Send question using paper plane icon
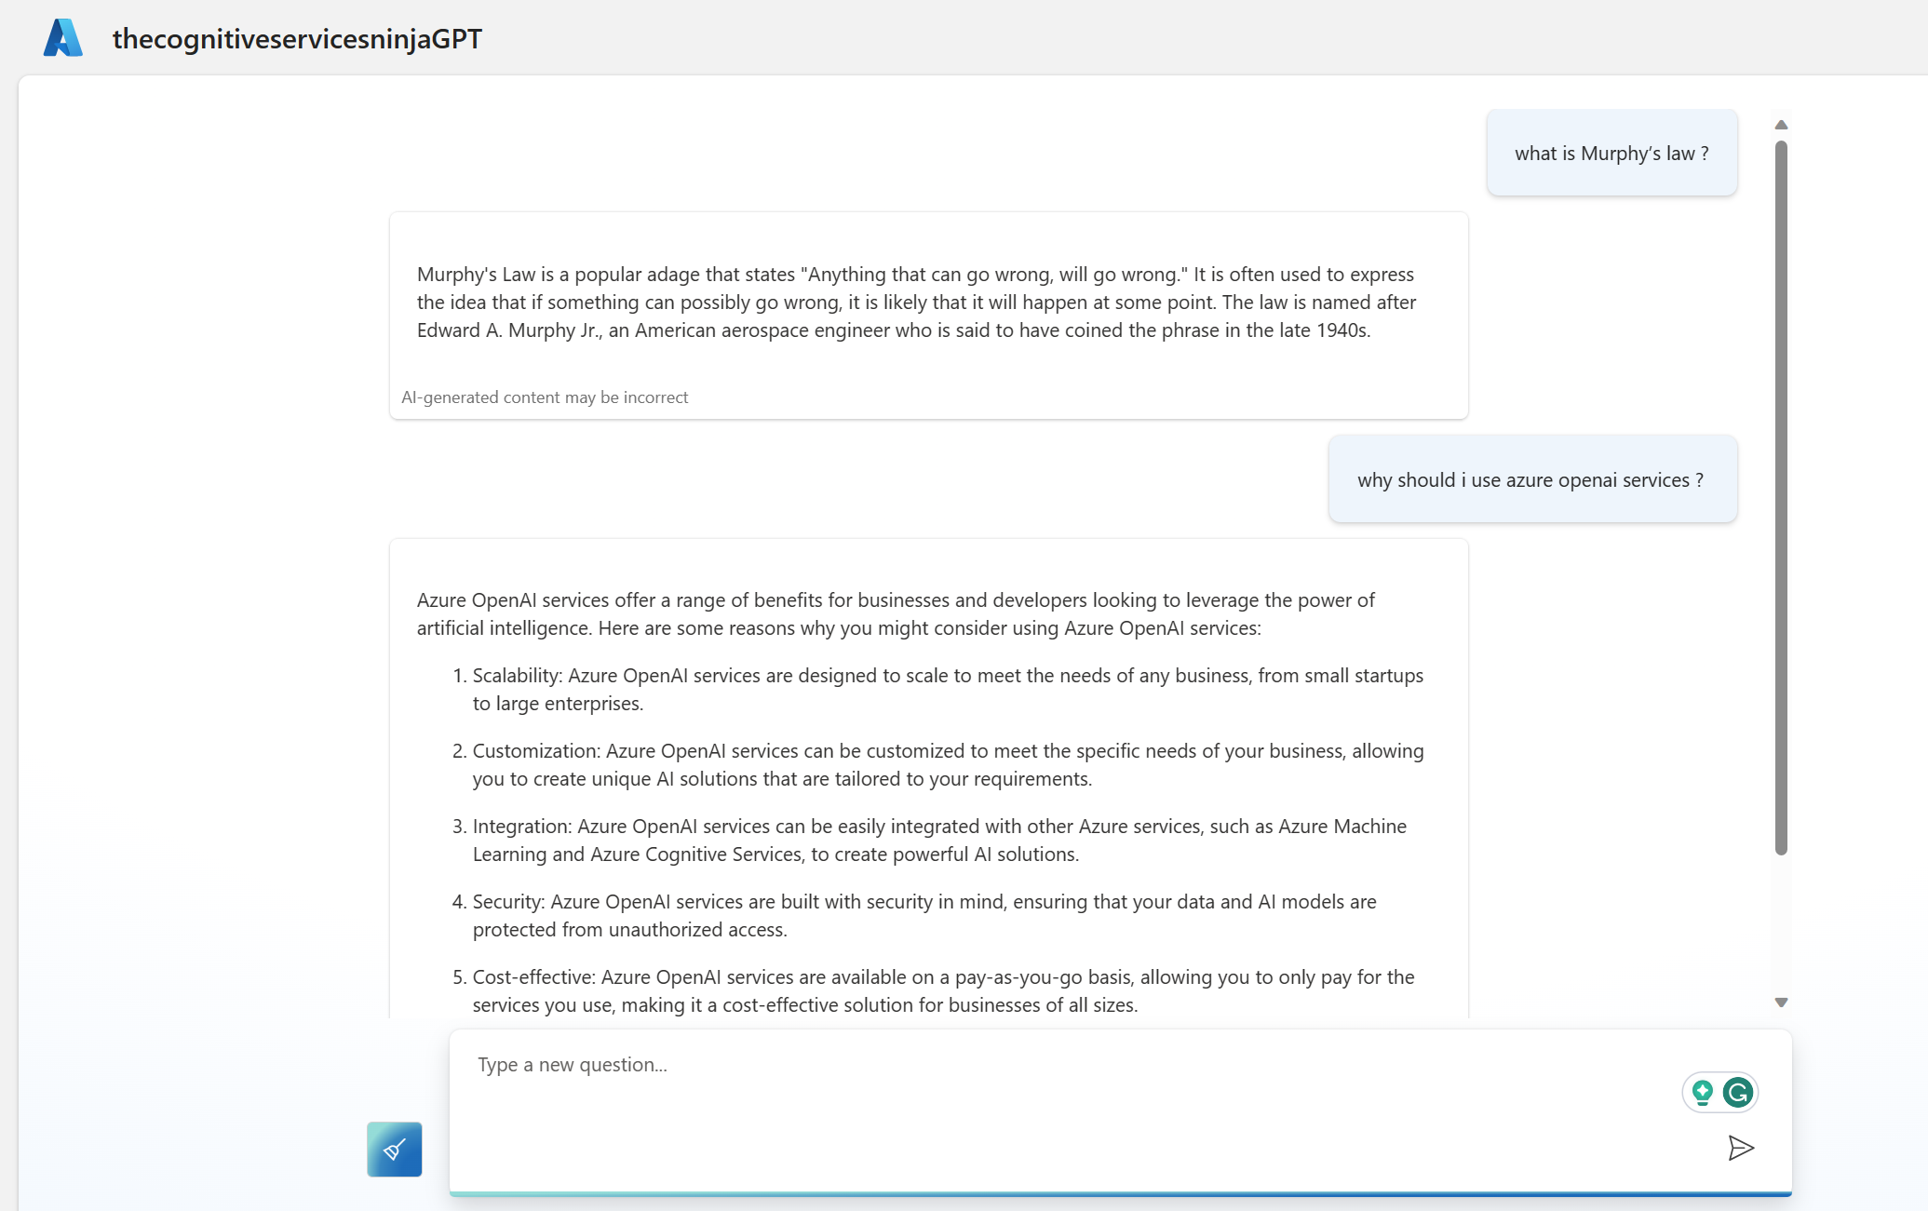Viewport: 1928px width, 1211px height. pos(1741,1148)
